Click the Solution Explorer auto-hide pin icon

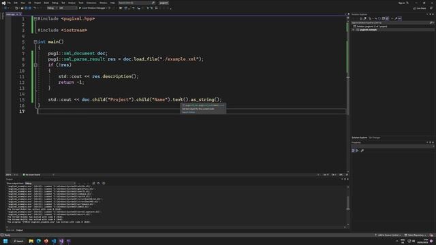430,14
